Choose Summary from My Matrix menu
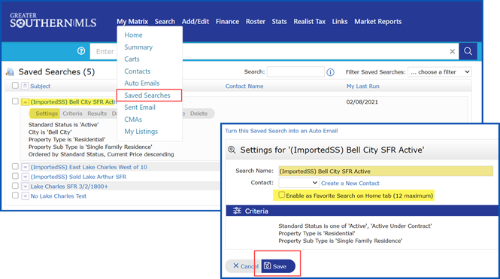Viewport: 500px width, 279px height. (138, 47)
